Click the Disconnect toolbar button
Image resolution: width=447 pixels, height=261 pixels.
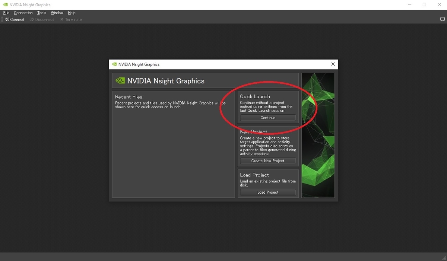[42, 19]
